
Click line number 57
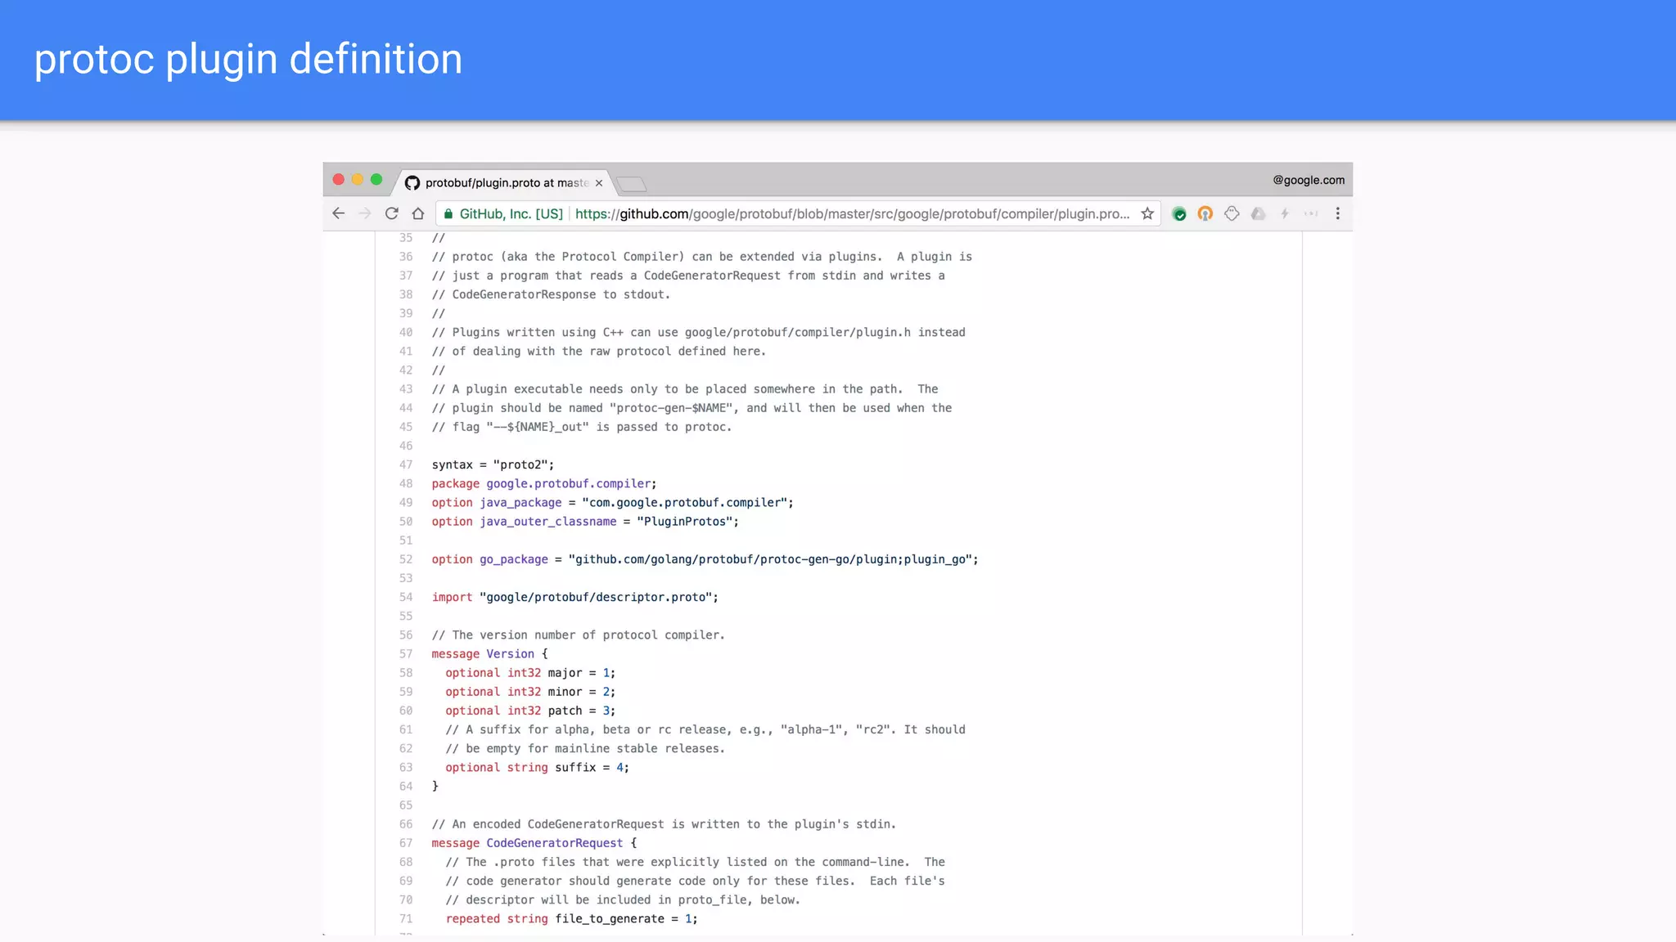click(406, 654)
